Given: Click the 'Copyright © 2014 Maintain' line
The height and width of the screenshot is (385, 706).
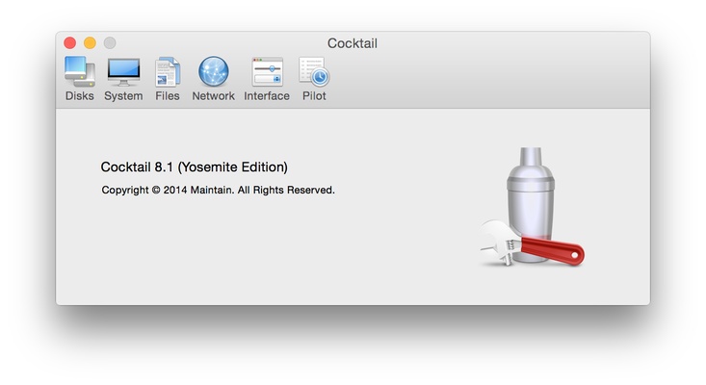Looking at the screenshot, I should pos(218,190).
